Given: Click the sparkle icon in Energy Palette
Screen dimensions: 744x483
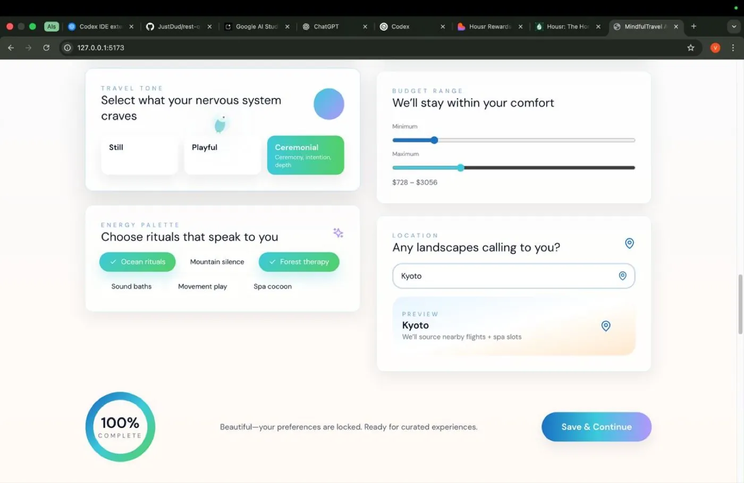Looking at the screenshot, I should coord(338,233).
